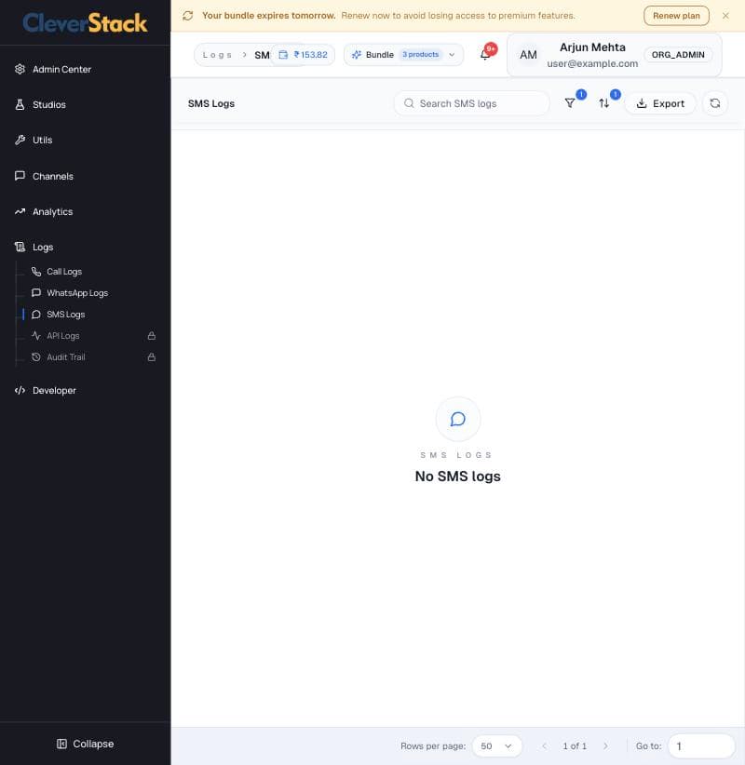Viewport: 745px width, 765px height.
Task: Click the empty-state SMS bubble icon
Action: coord(458,419)
